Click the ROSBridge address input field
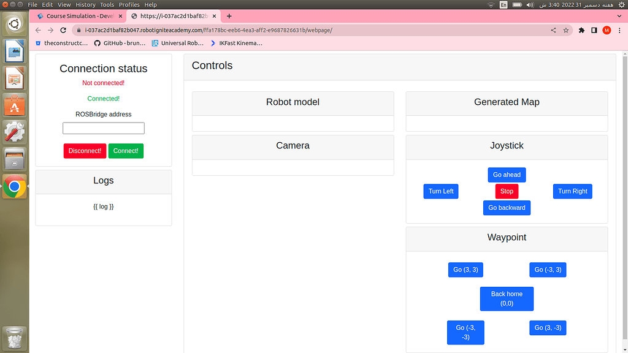628x353 pixels. (103, 128)
